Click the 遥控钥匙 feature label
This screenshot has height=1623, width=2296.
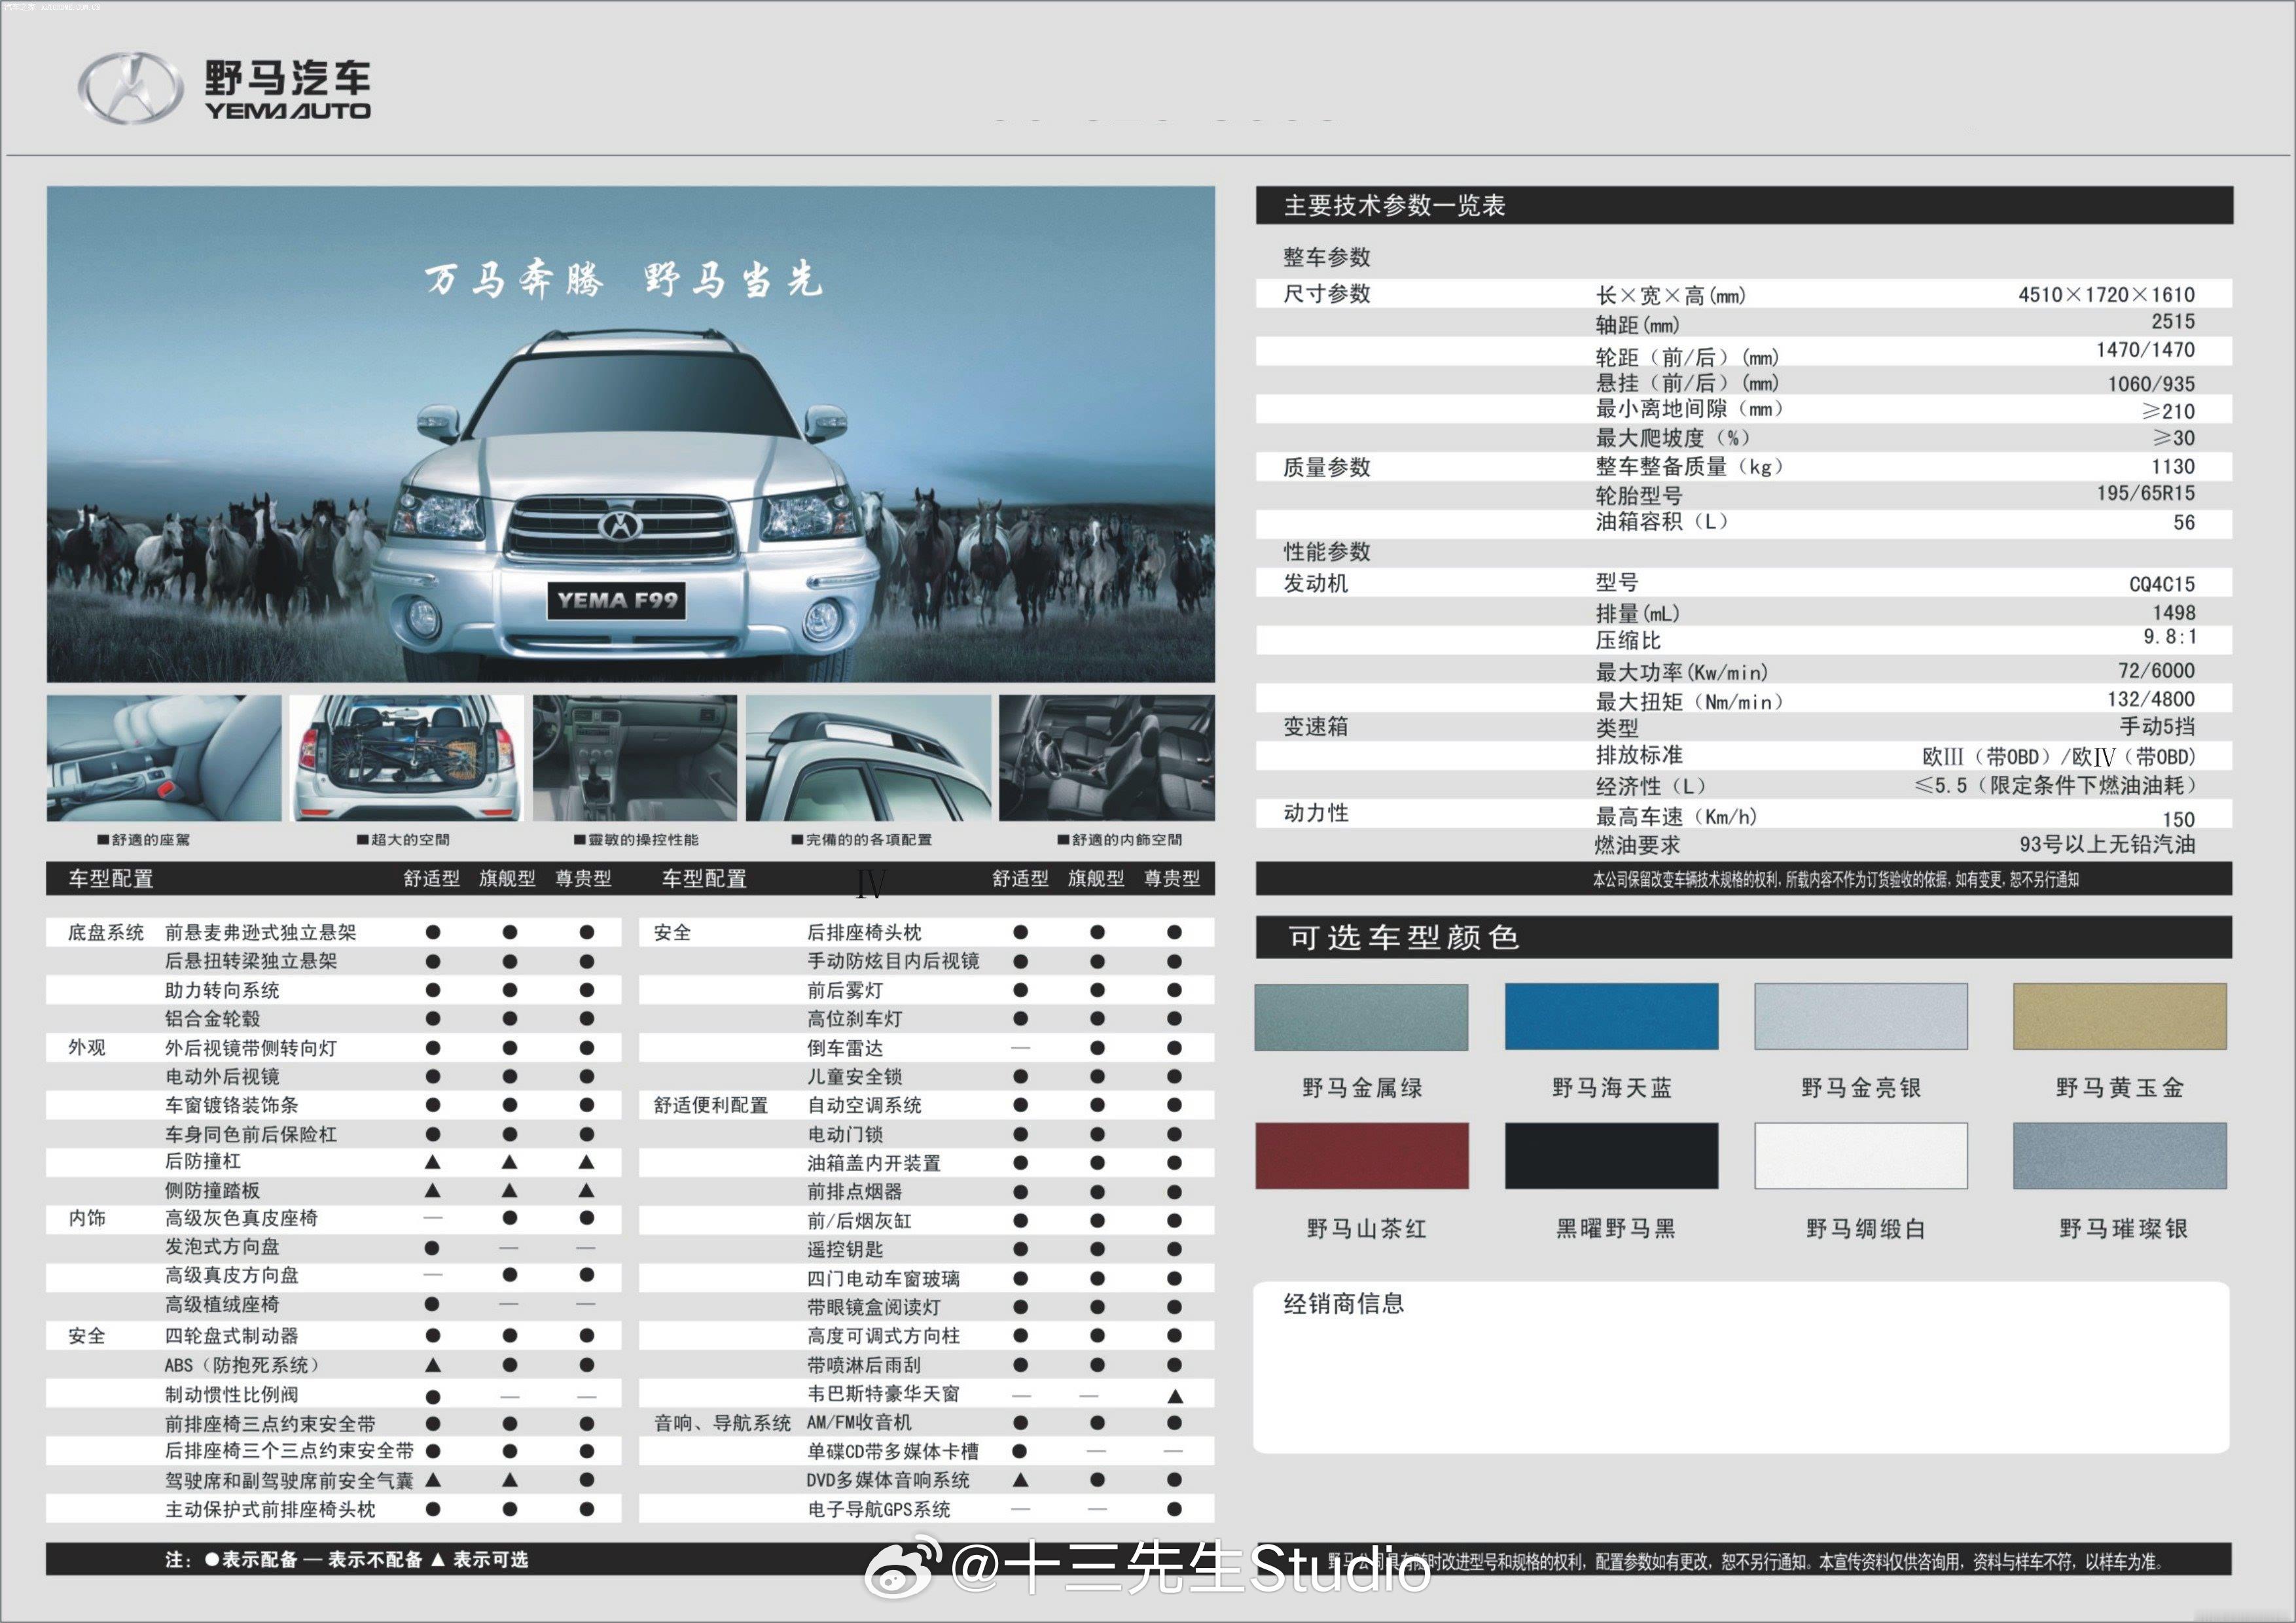[x=846, y=1249]
